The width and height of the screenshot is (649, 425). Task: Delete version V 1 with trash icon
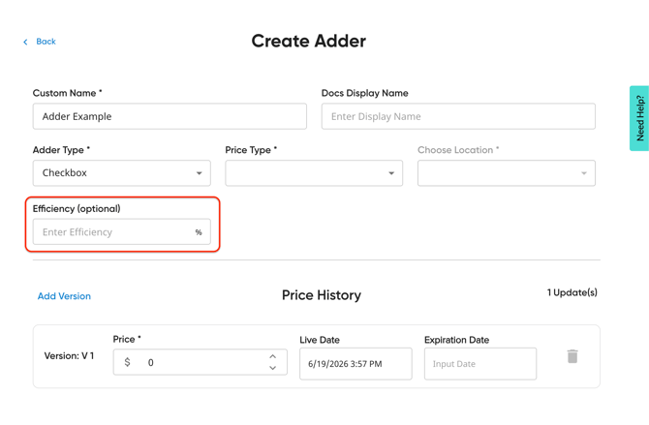[x=572, y=356]
